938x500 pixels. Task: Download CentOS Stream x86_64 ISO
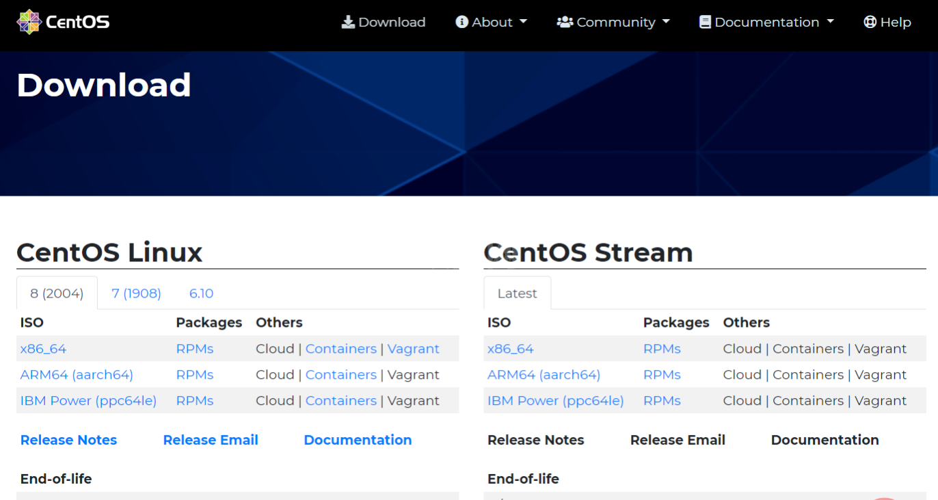pyautogui.click(x=510, y=349)
